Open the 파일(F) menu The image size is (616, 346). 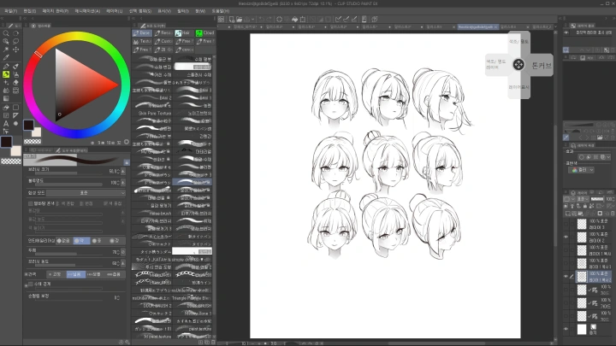[x=10, y=11]
